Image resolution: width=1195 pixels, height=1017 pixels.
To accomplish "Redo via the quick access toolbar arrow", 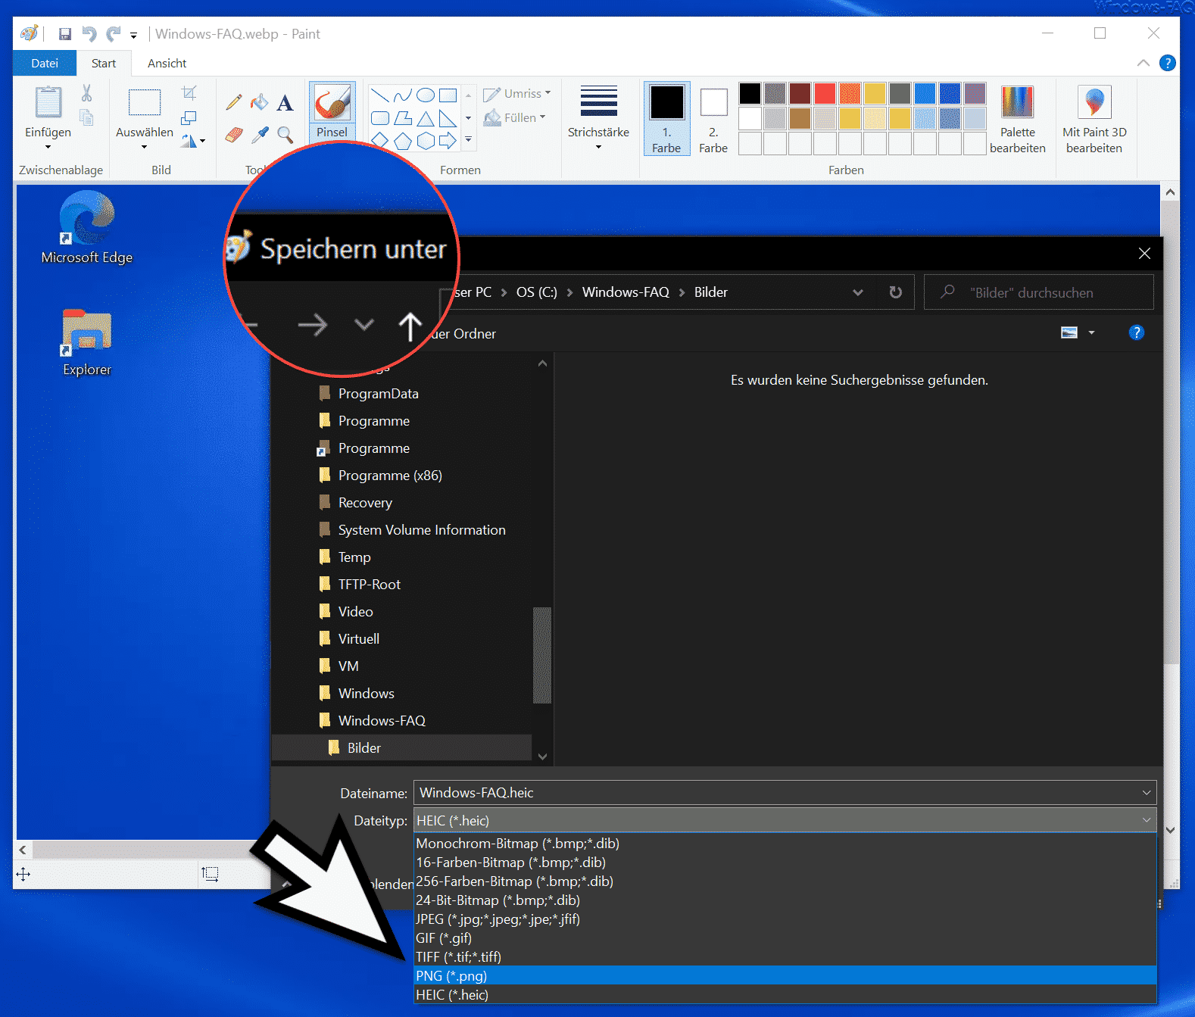I will [114, 34].
